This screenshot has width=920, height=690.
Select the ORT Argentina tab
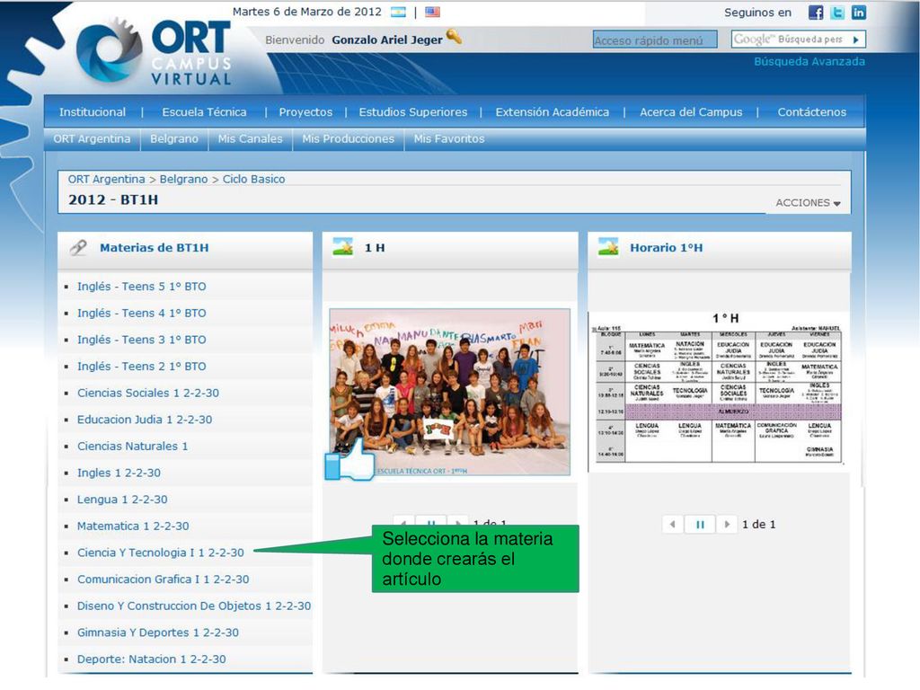[93, 139]
